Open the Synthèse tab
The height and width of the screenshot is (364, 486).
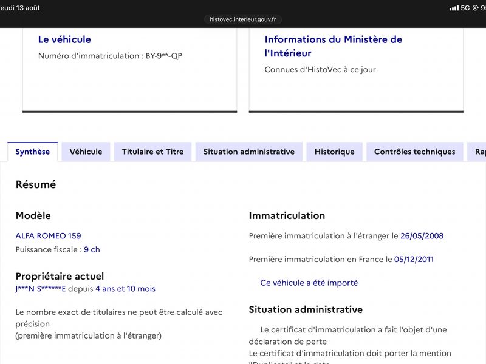[x=33, y=152]
